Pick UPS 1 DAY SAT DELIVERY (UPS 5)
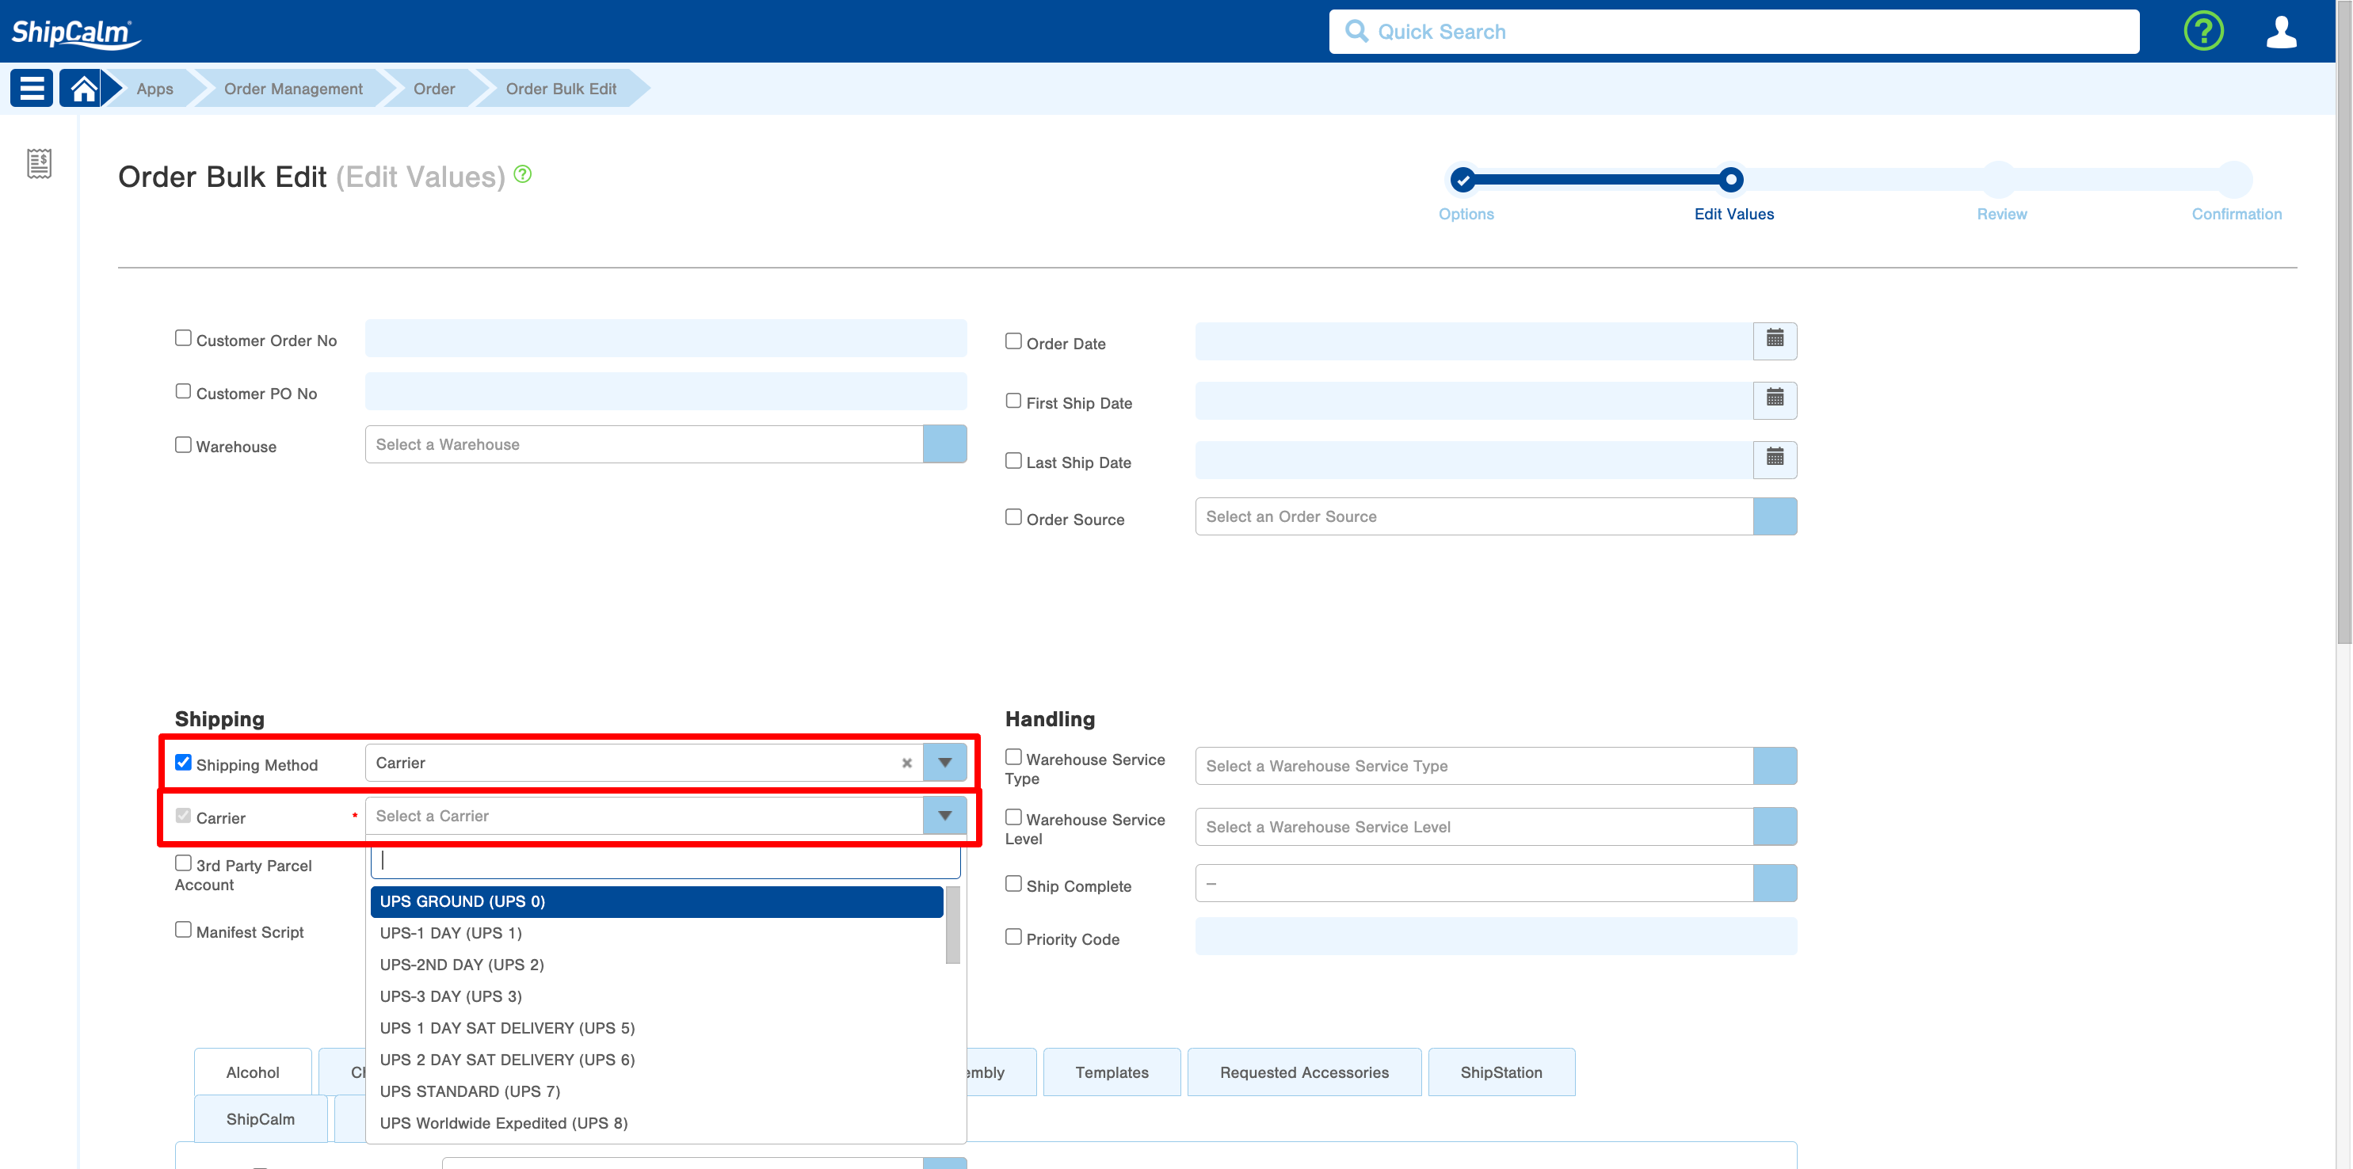This screenshot has height=1169, width=2353. (656, 1027)
